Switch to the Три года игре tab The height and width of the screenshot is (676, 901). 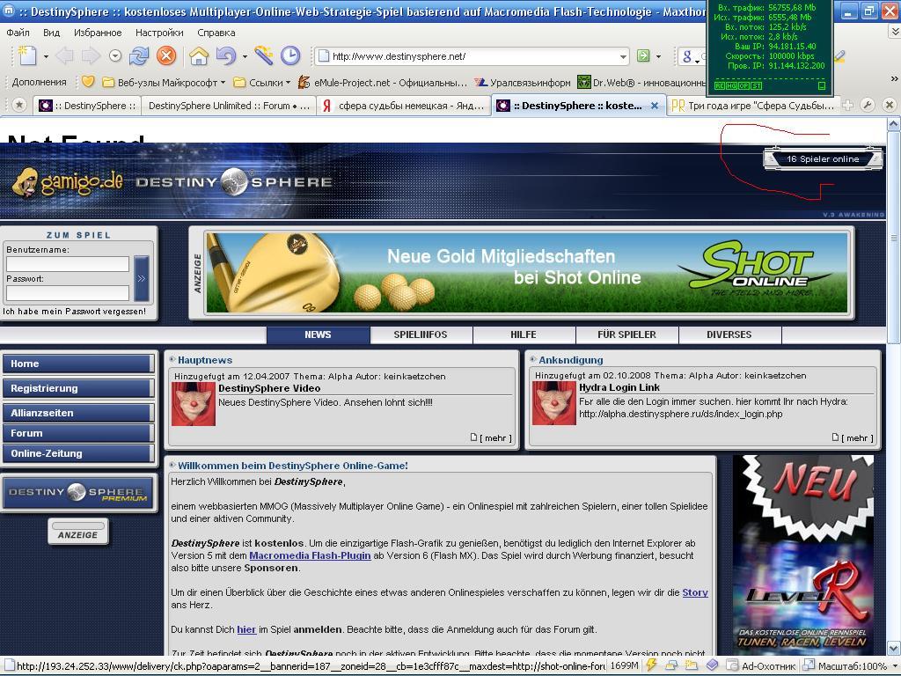coord(753,106)
